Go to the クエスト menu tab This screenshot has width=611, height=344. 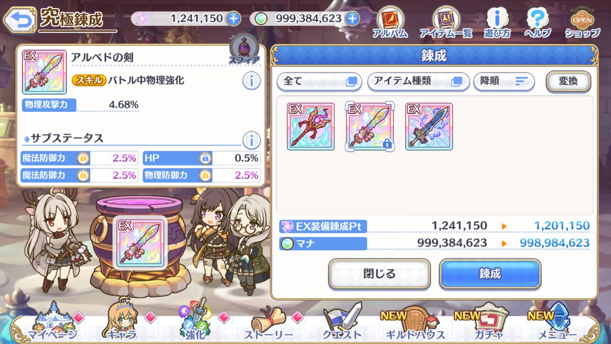point(342,323)
